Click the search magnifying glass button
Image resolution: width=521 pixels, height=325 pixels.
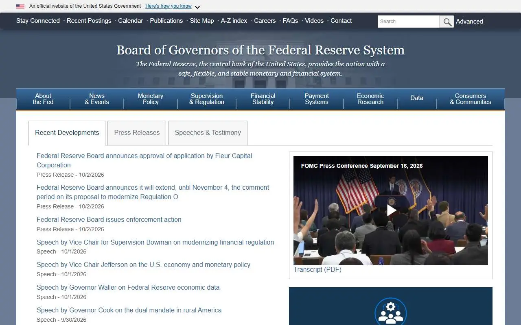(447, 22)
